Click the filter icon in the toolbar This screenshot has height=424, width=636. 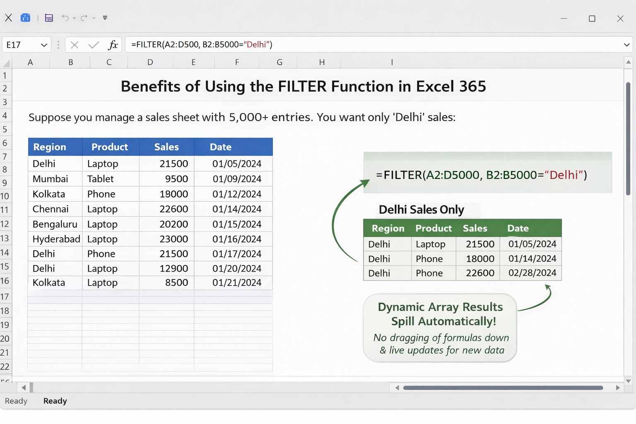coord(105,17)
